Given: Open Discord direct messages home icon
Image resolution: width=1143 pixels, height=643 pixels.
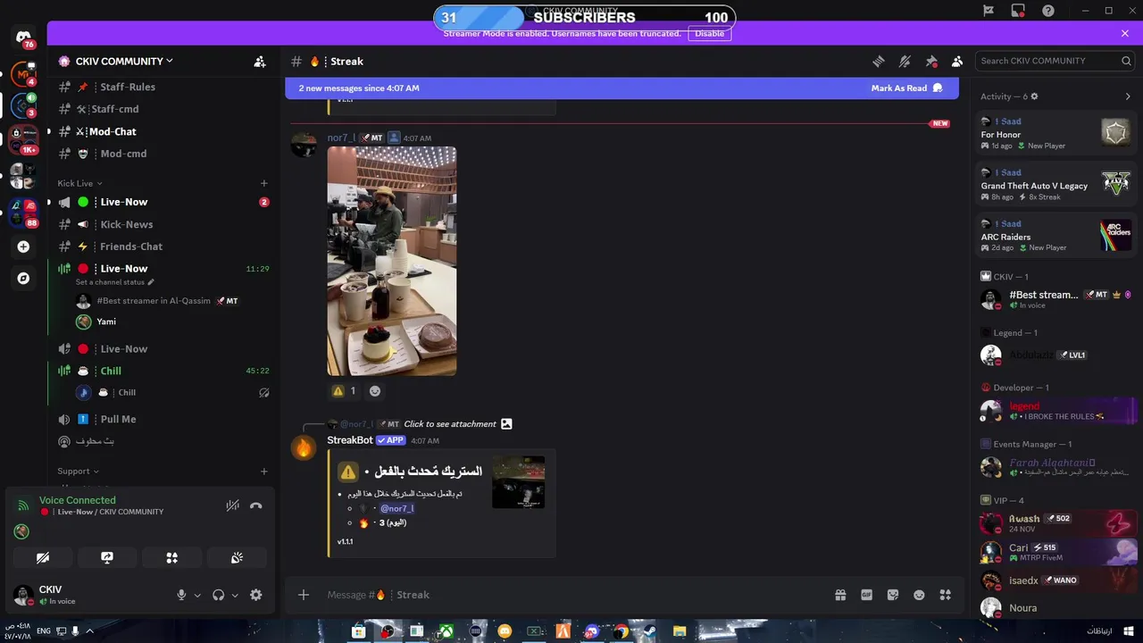Looking at the screenshot, I should pos(23,38).
